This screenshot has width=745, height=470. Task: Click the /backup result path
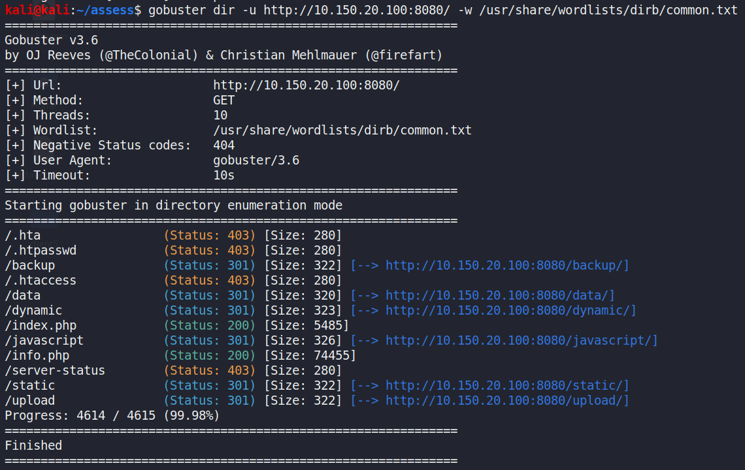click(29, 266)
